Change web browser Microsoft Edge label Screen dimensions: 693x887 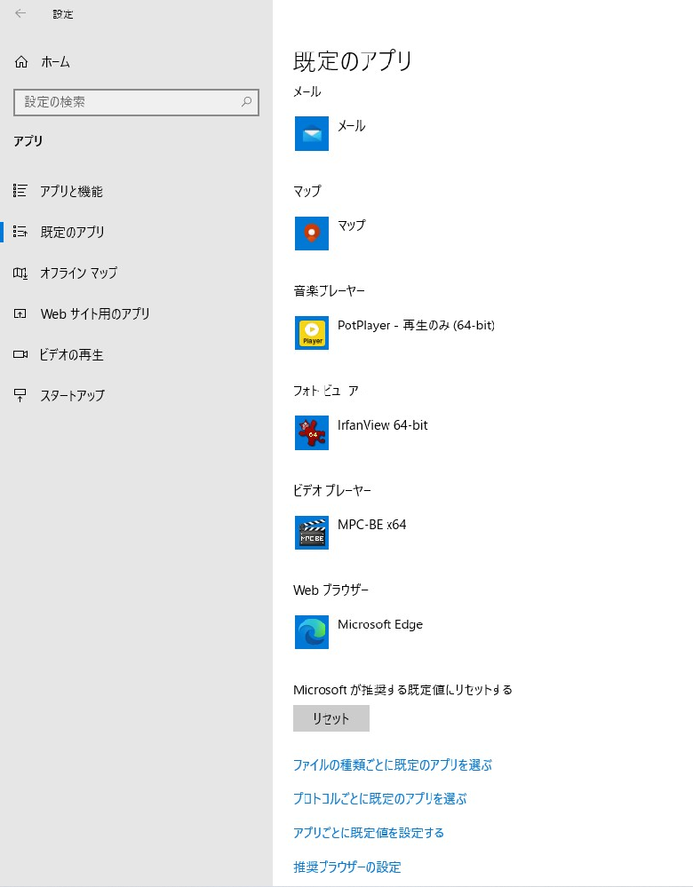click(x=380, y=624)
